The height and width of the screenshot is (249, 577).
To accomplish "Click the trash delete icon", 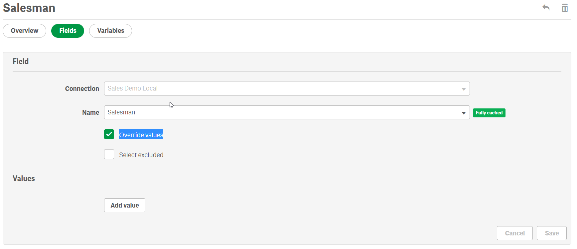I will (565, 8).
